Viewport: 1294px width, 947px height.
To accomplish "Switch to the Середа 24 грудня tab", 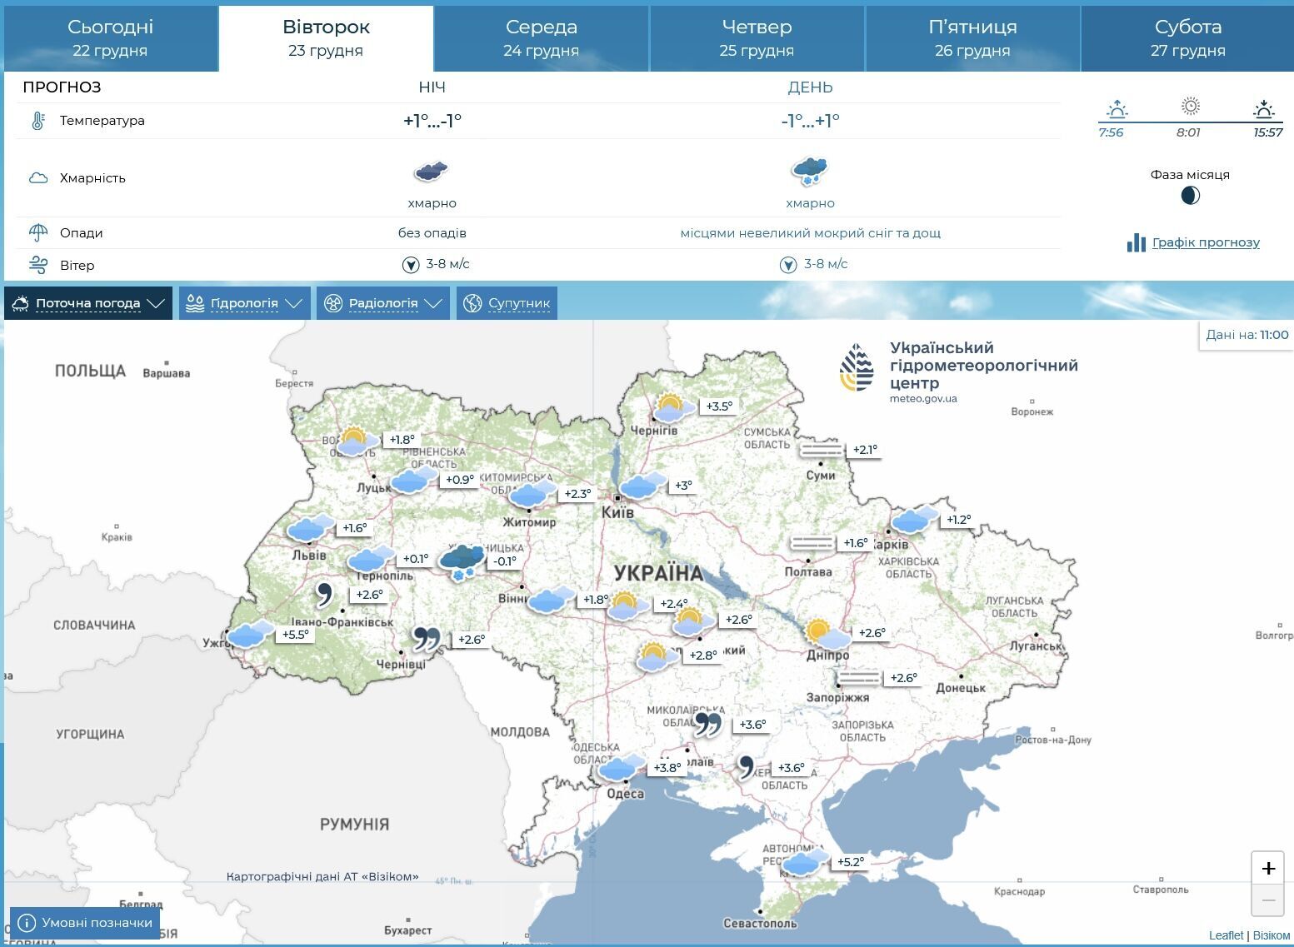I will coord(541,38).
